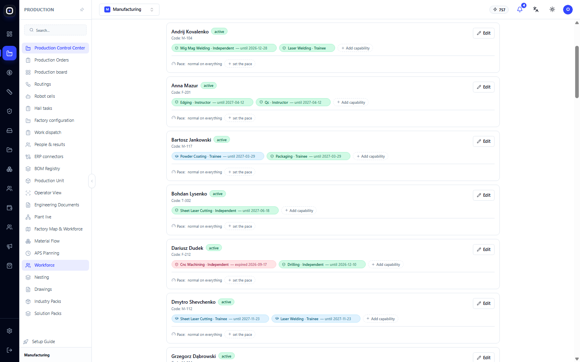The height and width of the screenshot is (362, 580).
Task: Open the Manufacturing workspace dropdown
Action: (129, 10)
